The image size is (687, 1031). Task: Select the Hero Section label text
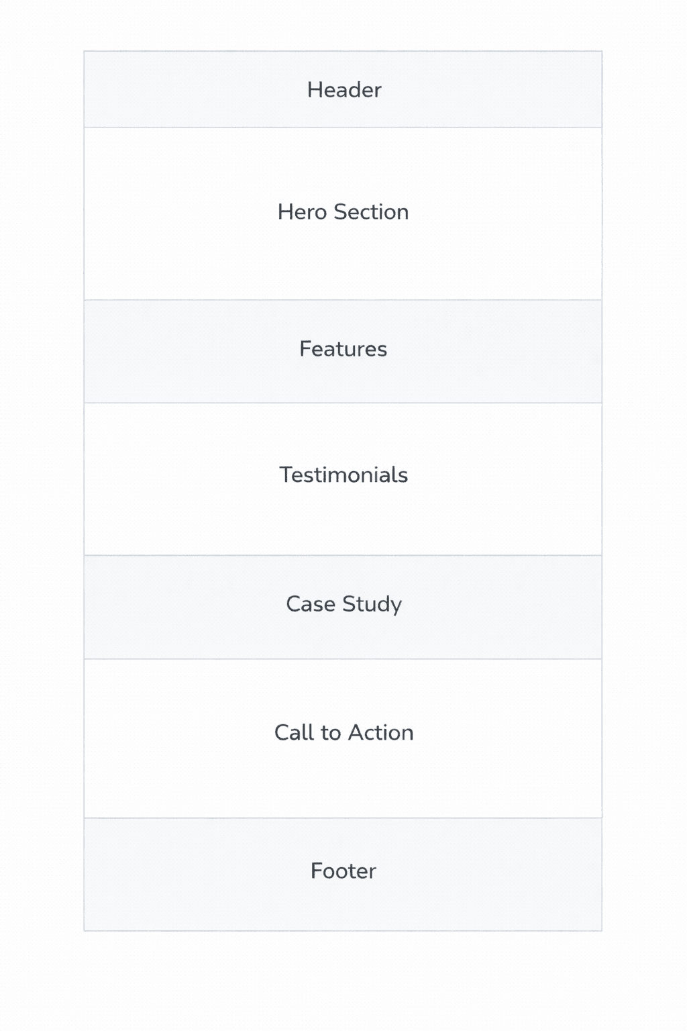tap(343, 212)
